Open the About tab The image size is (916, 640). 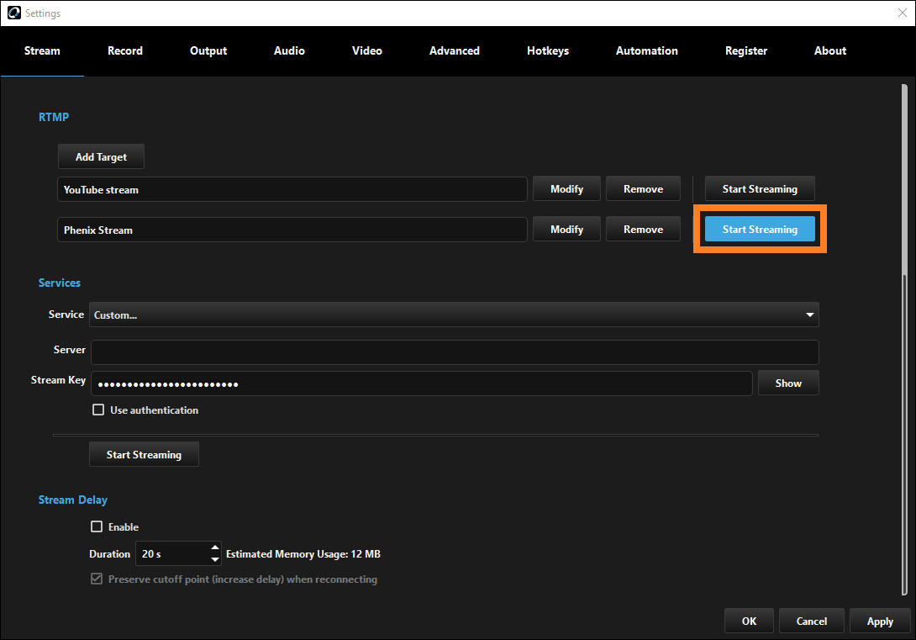pyautogui.click(x=829, y=50)
